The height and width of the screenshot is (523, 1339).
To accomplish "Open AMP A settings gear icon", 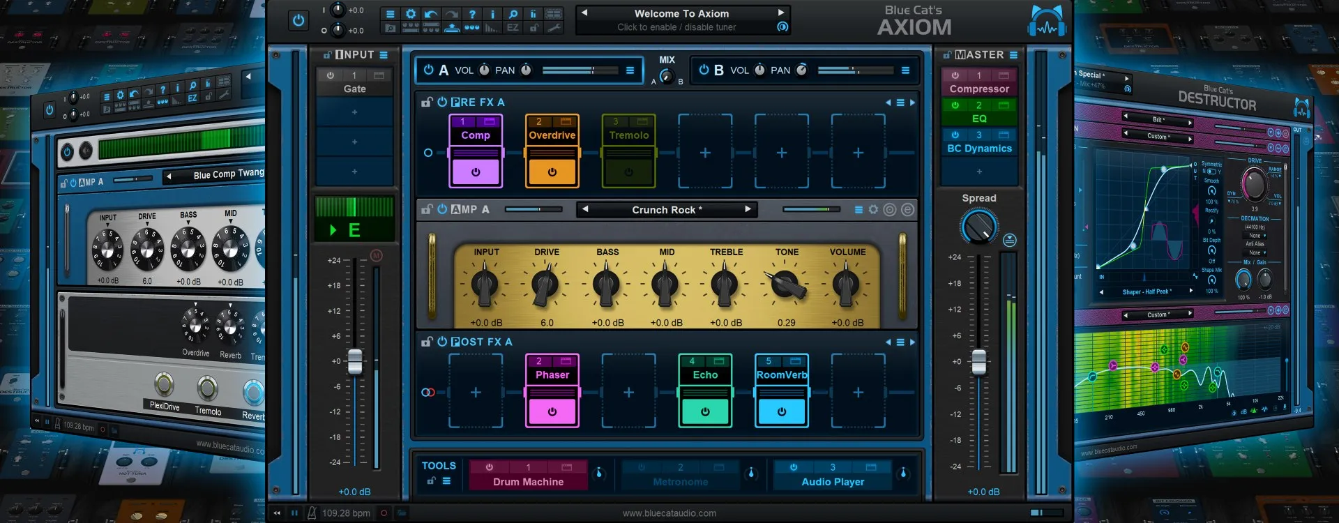I will click(873, 209).
